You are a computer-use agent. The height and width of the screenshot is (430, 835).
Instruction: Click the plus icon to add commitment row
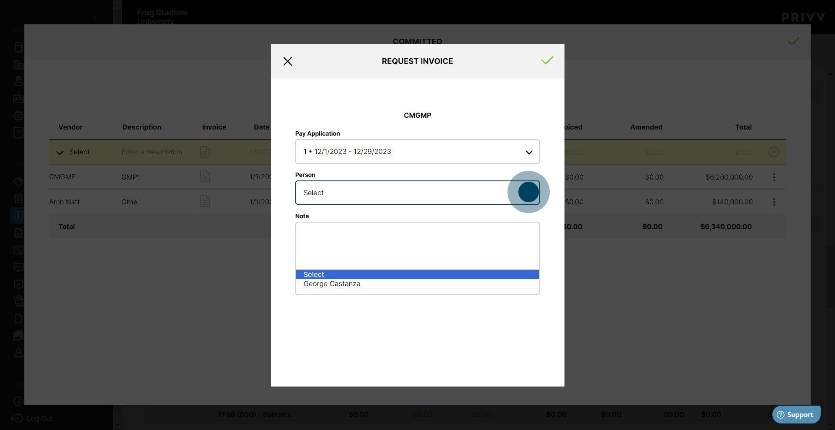coord(774,152)
